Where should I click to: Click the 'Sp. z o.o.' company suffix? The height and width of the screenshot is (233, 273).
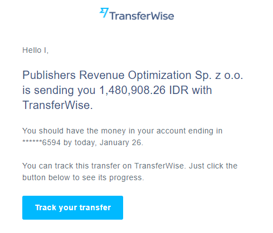219,76
